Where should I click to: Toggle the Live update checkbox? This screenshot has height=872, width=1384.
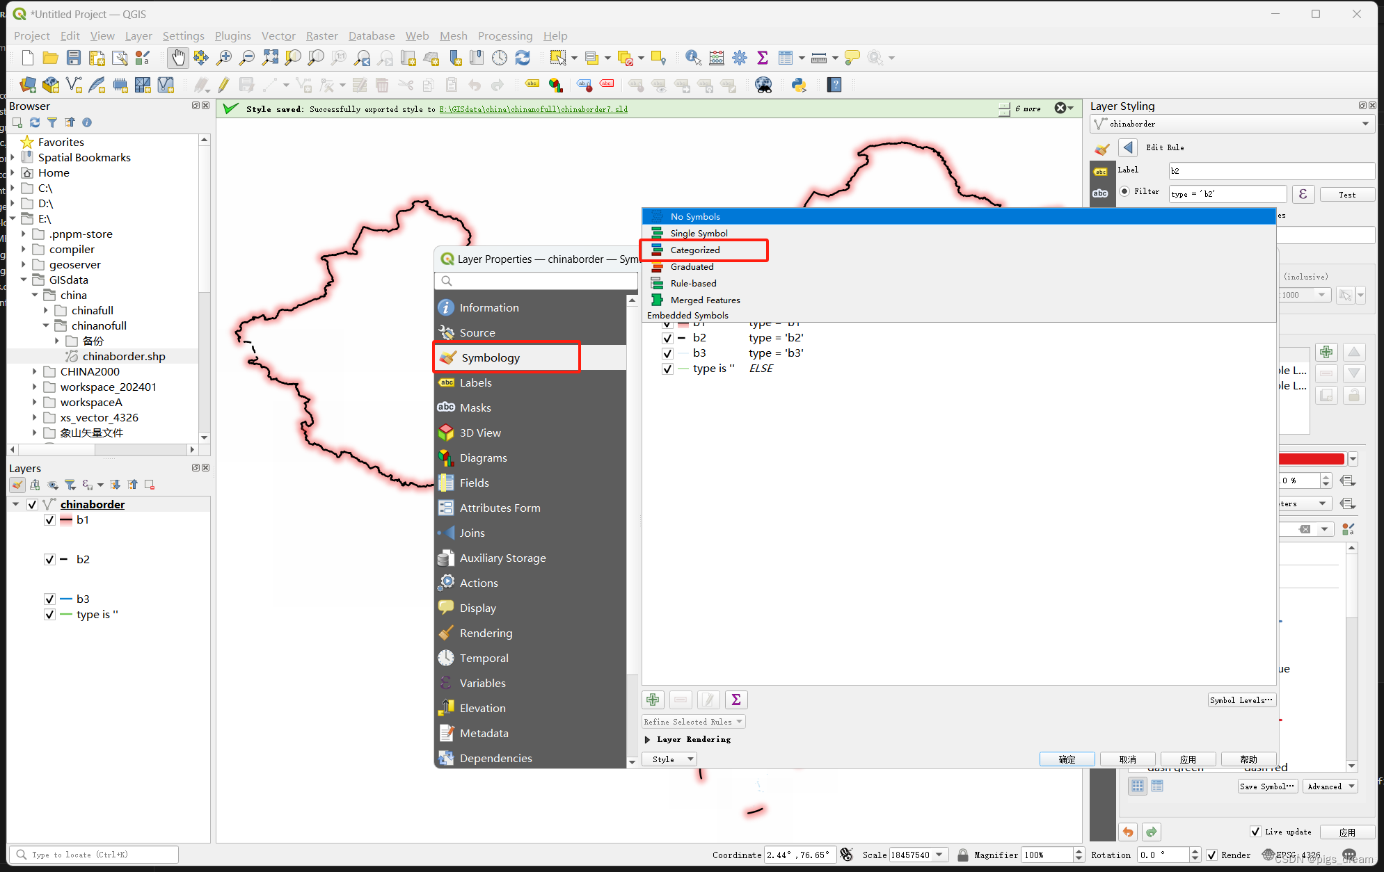[1255, 832]
